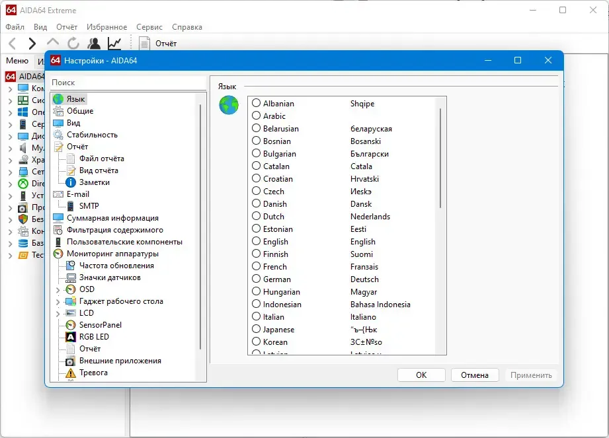The image size is (609, 438).
Task: Open Вид settings via its monitor icon
Action: point(58,123)
